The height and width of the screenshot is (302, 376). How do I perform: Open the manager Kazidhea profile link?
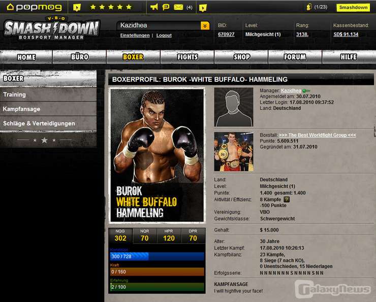click(x=291, y=90)
